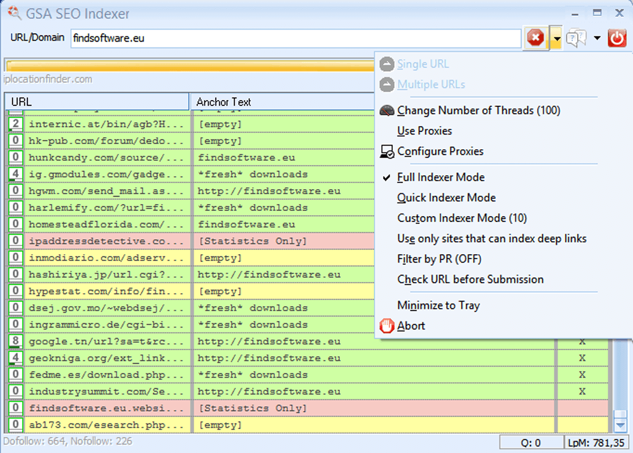Click the thread gauge speedometer icon
The width and height of the screenshot is (633, 453).
(387, 111)
